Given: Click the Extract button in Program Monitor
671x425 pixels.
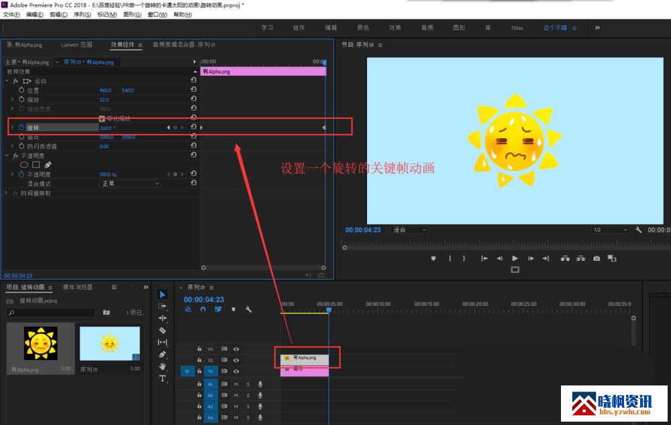Looking at the screenshot, I should click(580, 258).
